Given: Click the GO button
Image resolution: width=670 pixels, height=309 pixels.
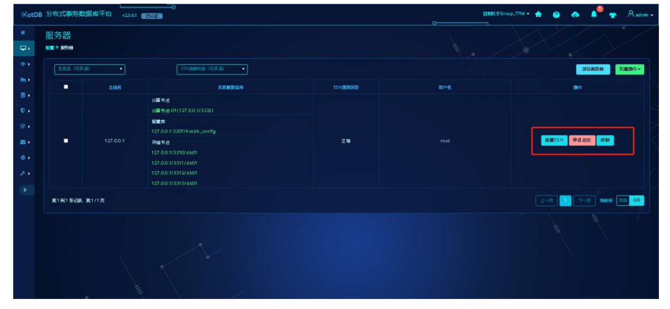Looking at the screenshot, I should pos(637,201).
